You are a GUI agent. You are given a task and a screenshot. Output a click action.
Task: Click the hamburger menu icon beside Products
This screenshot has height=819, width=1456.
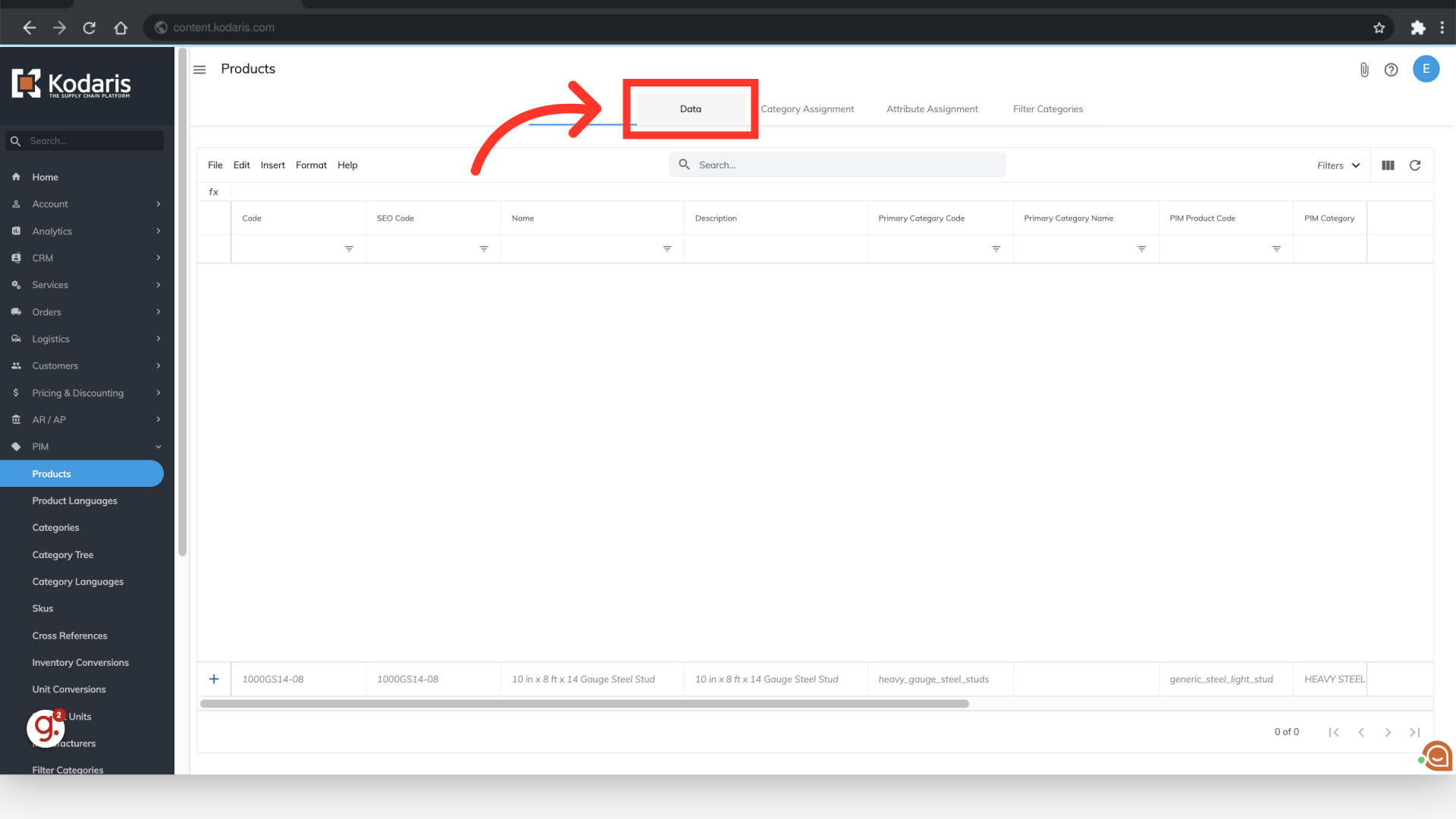tap(199, 70)
